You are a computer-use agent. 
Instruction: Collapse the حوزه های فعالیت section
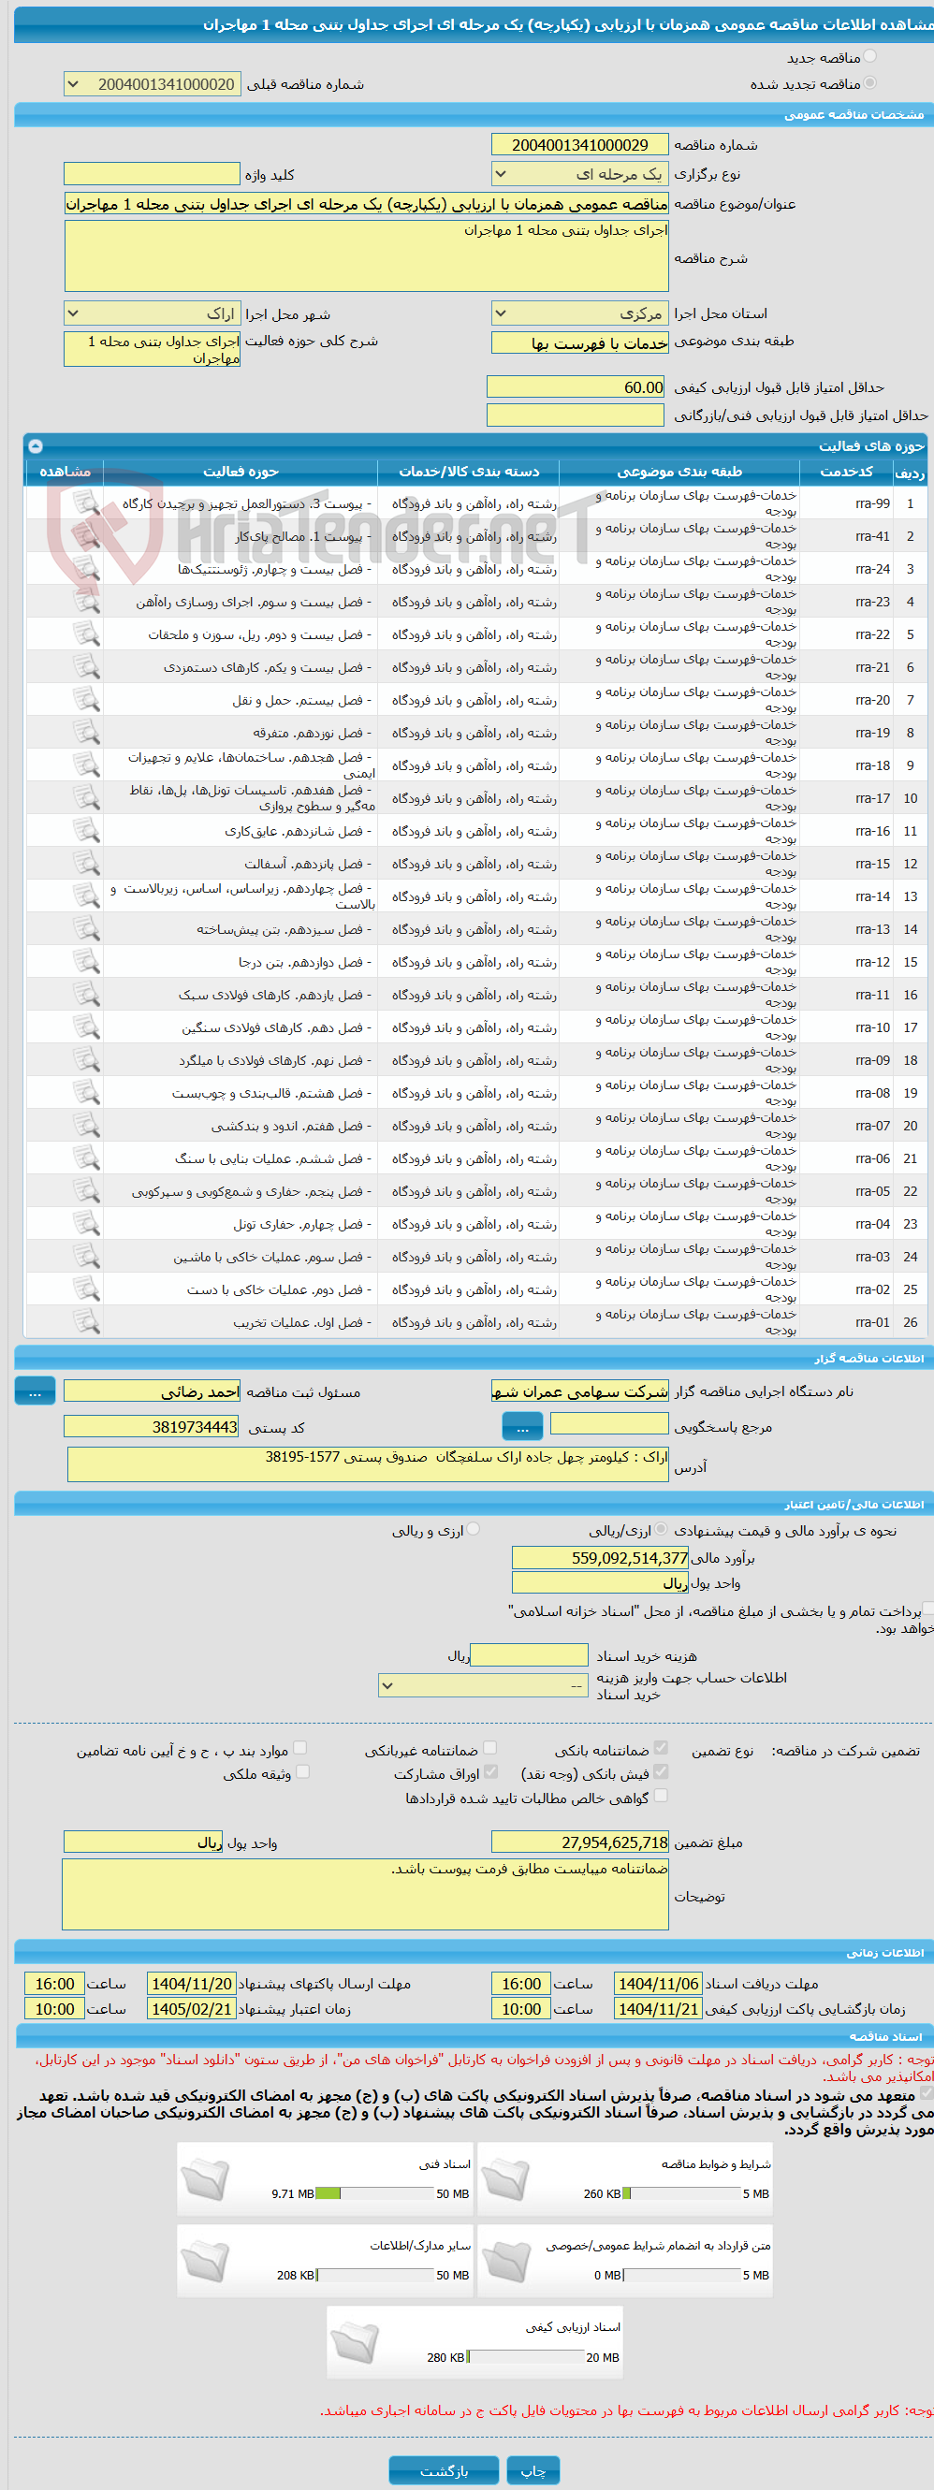click(35, 445)
